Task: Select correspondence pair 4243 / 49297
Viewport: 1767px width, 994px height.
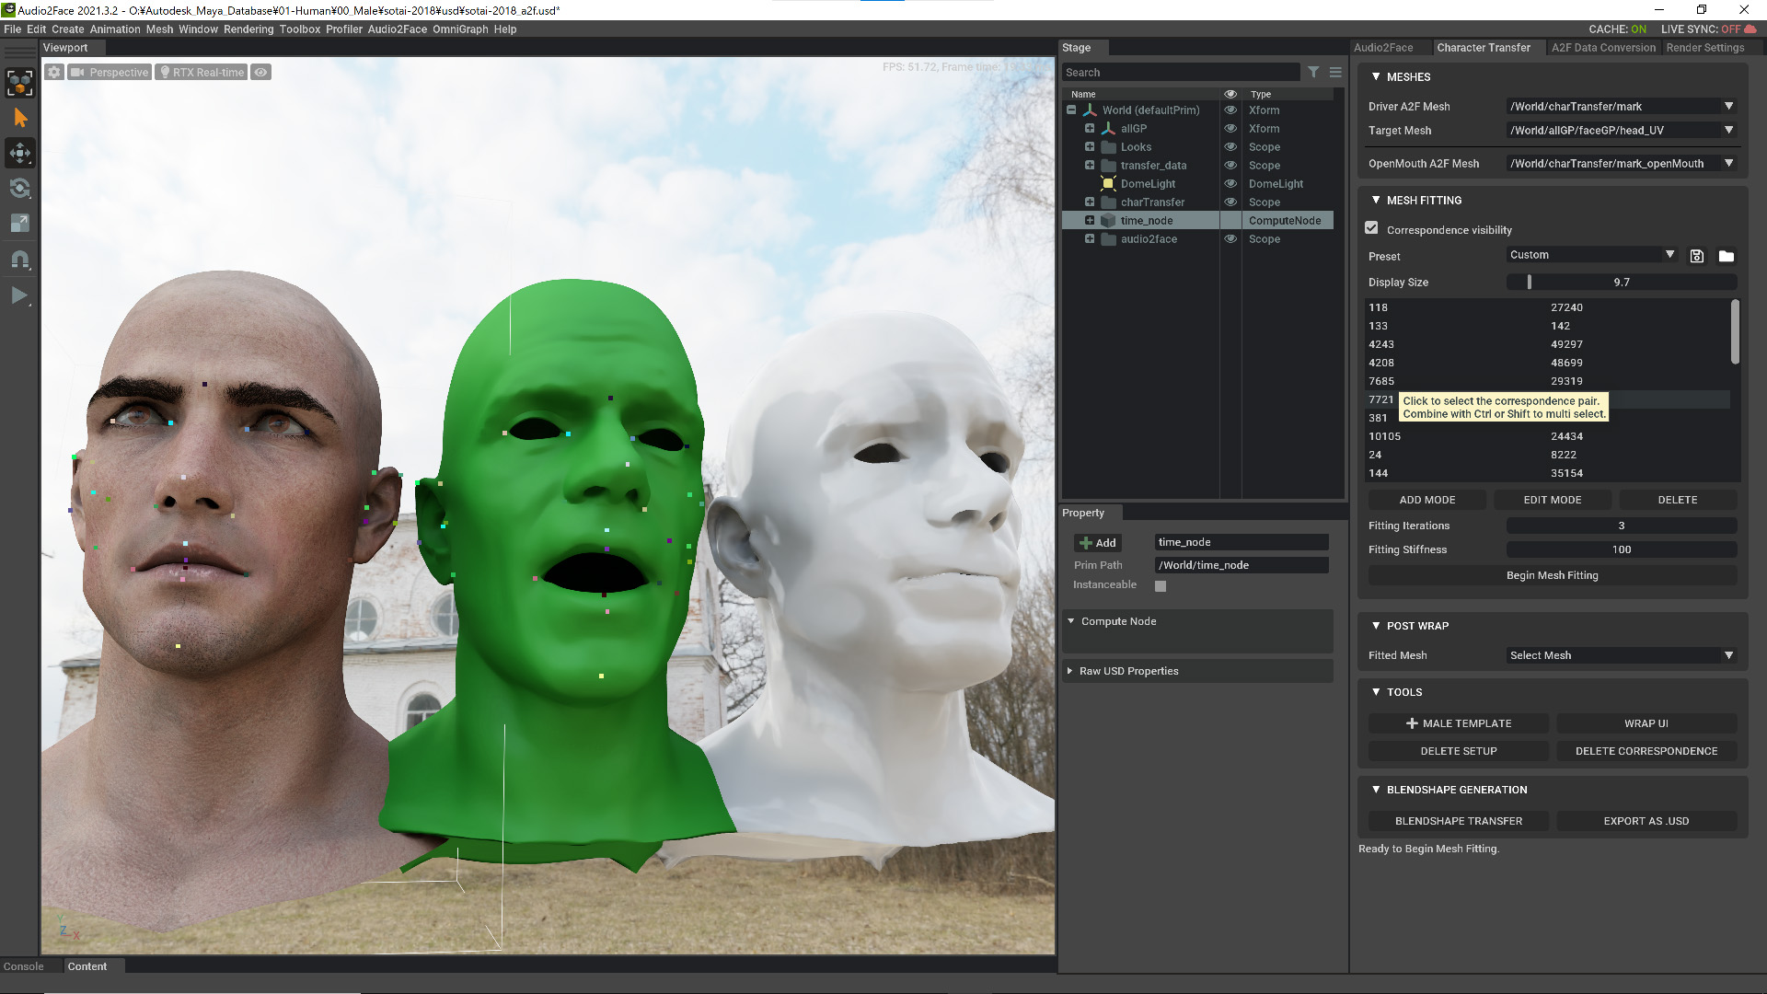Action: 1548,344
